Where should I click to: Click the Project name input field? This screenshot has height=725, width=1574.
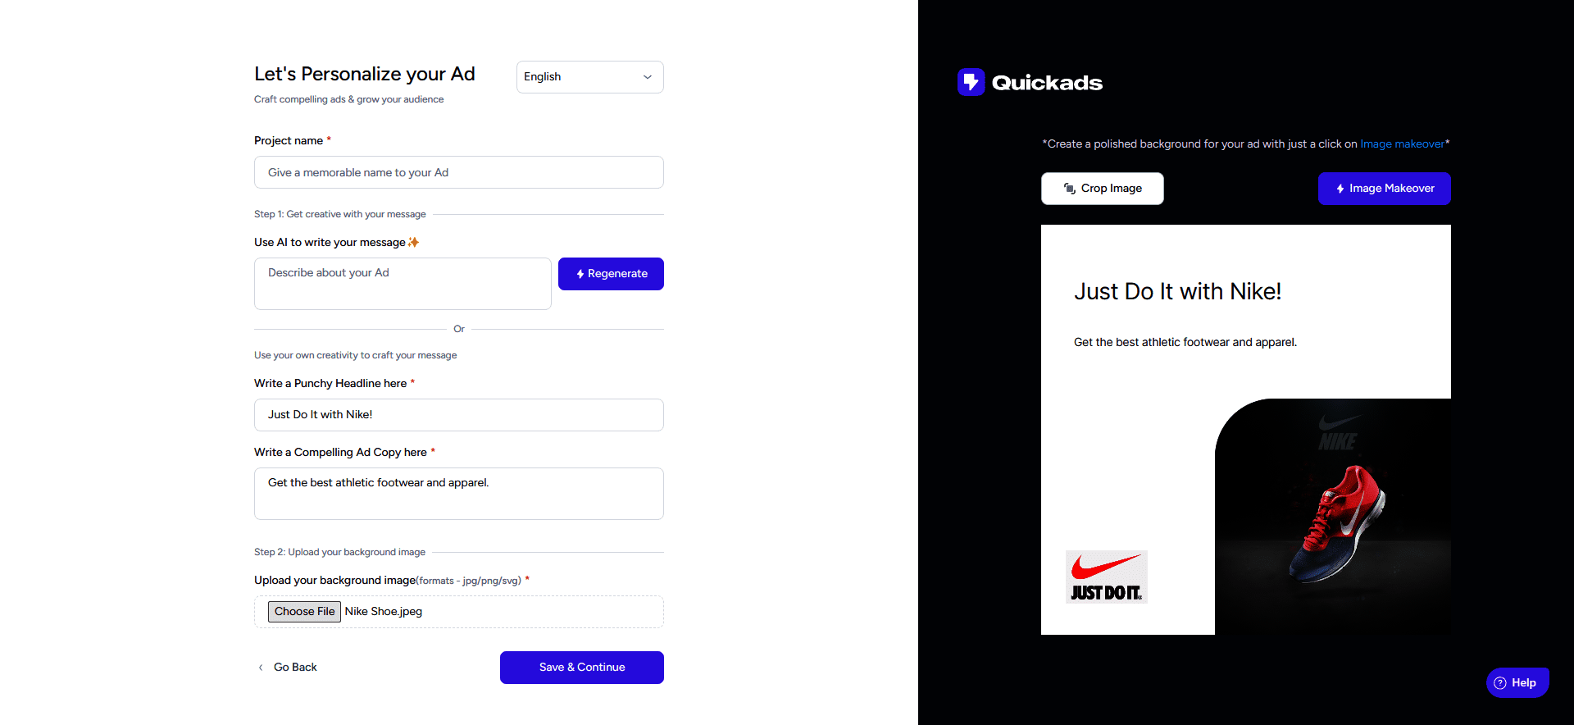coord(458,172)
